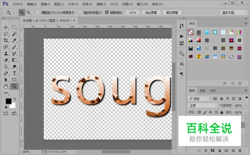250x155 pixels.
Task: Select the Gradient tool
Action: click(x=14, y=60)
